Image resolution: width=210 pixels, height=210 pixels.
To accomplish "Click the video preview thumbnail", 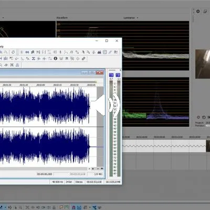I will tap(203, 64).
